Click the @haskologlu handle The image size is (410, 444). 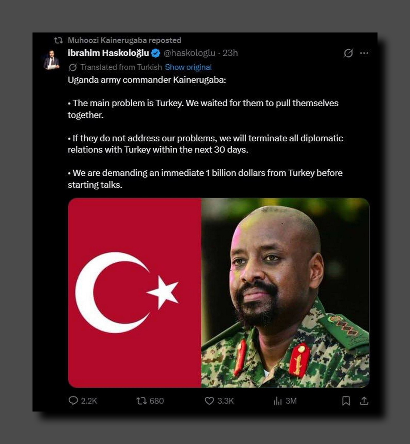click(x=189, y=53)
